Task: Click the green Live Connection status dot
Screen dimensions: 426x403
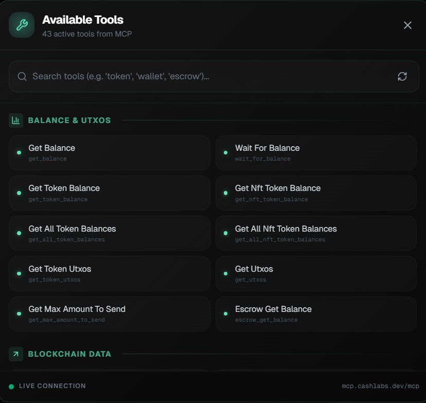Action: point(11,386)
